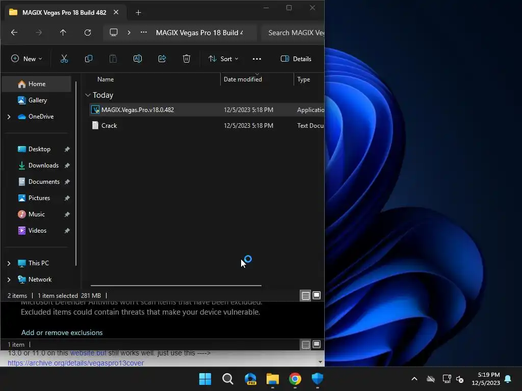This screenshot has width=522, height=391.
Task: Show hidden system tray icons
Action: 414,379
